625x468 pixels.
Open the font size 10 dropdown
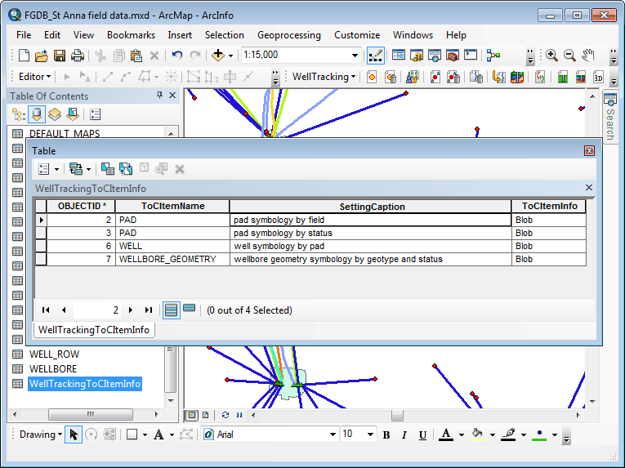click(x=370, y=435)
